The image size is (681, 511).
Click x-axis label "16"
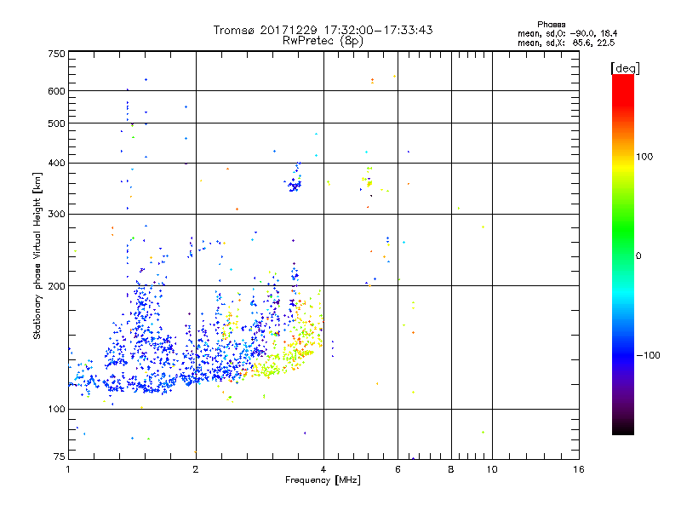pos(579,469)
